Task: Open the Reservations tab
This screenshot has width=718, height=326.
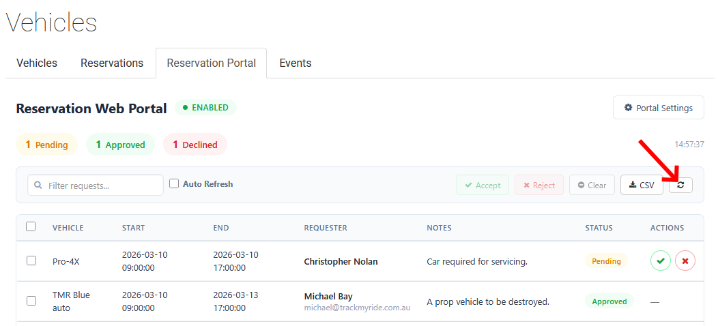Action: (112, 63)
